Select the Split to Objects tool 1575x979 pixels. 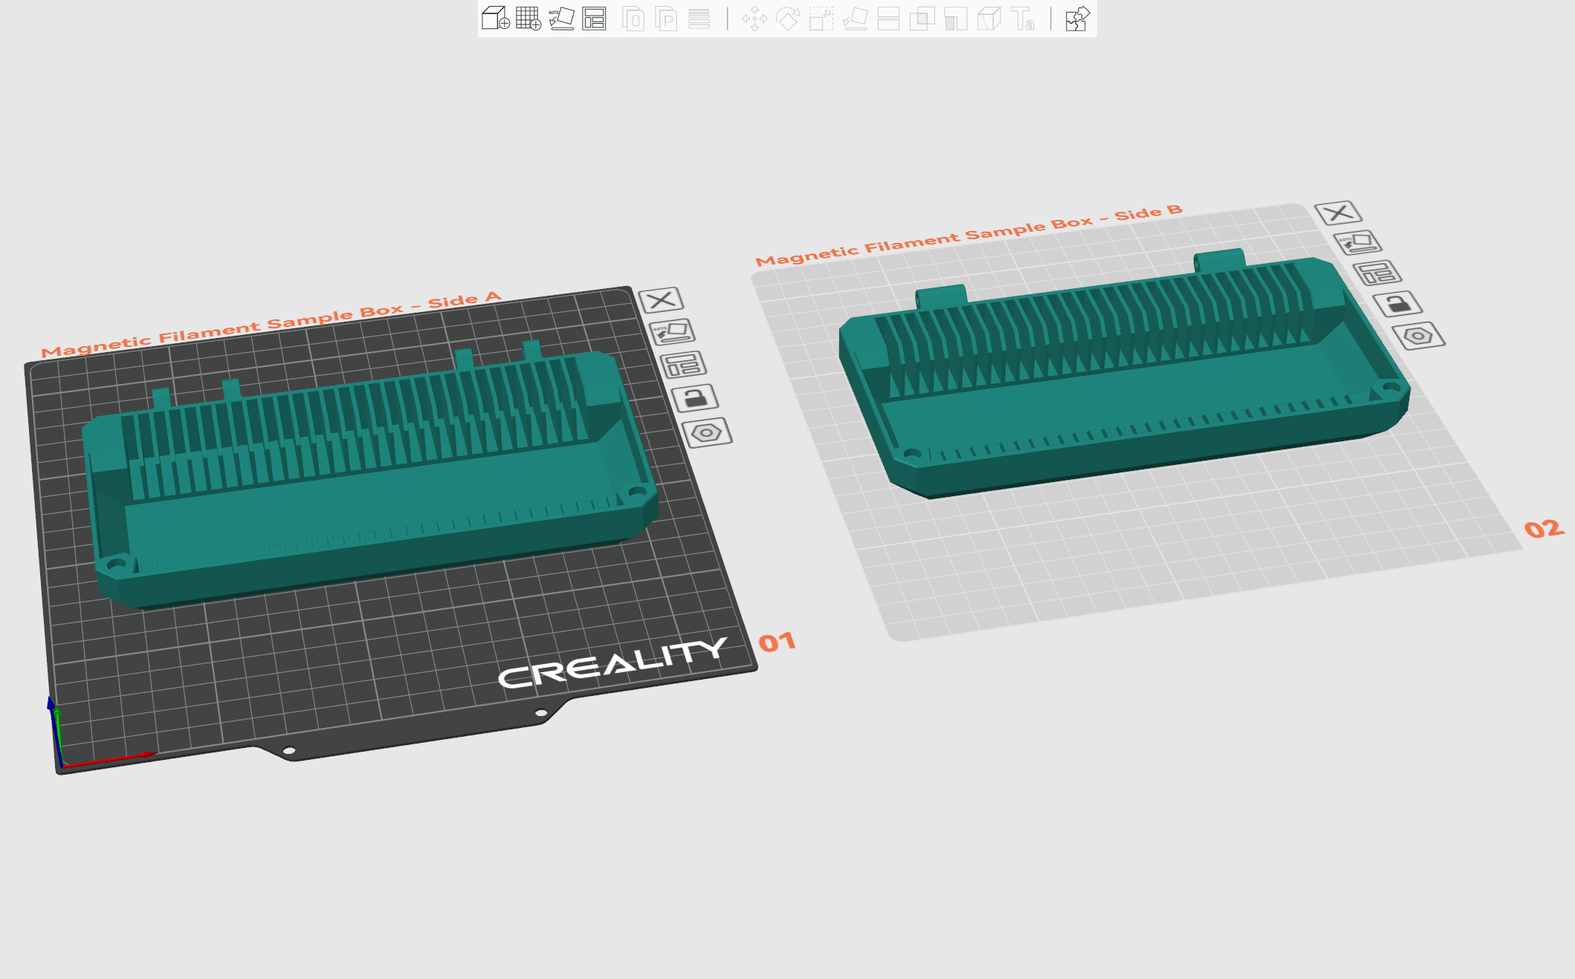pyautogui.click(x=633, y=18)
